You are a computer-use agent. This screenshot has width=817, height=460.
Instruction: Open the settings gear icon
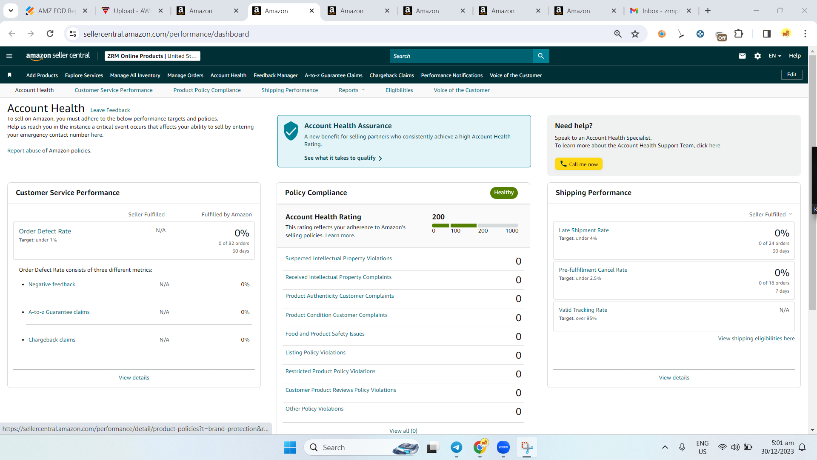(x=757, y=56)
